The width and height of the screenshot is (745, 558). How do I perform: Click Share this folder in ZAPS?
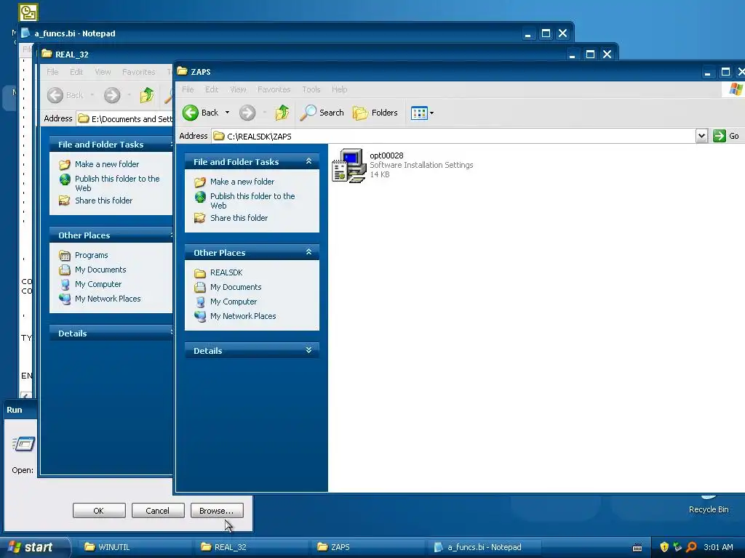pyautogui.click(x=239, y=218)
